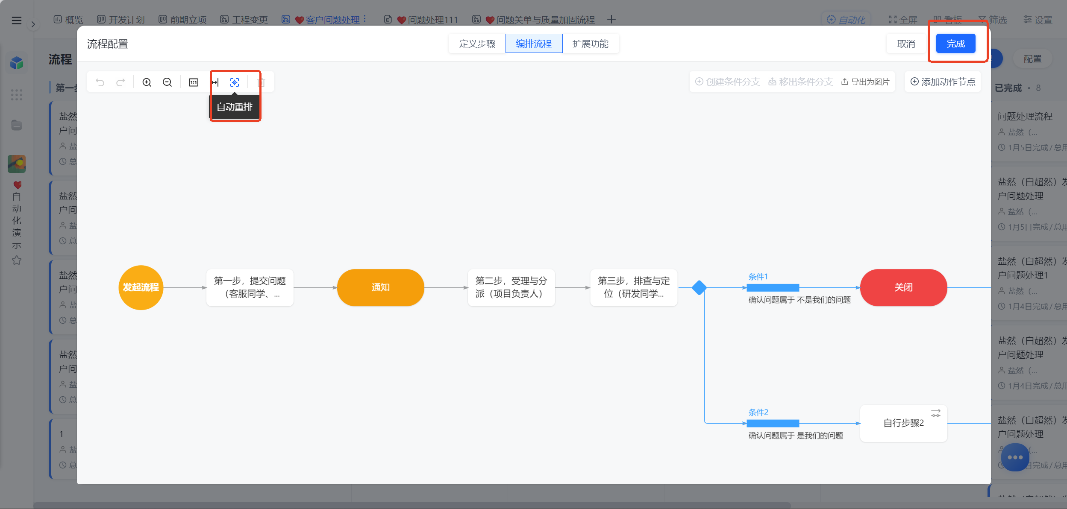
Task: Open the blue chat bubble icon
Action: [1015, 457]
